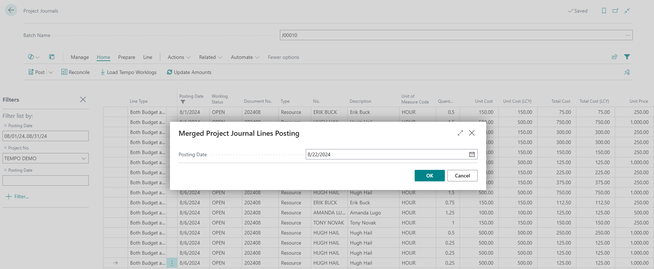The height and width of the screenshot is (269, 654).
Task: Expand the Automate menu
Action: point(245,57)
